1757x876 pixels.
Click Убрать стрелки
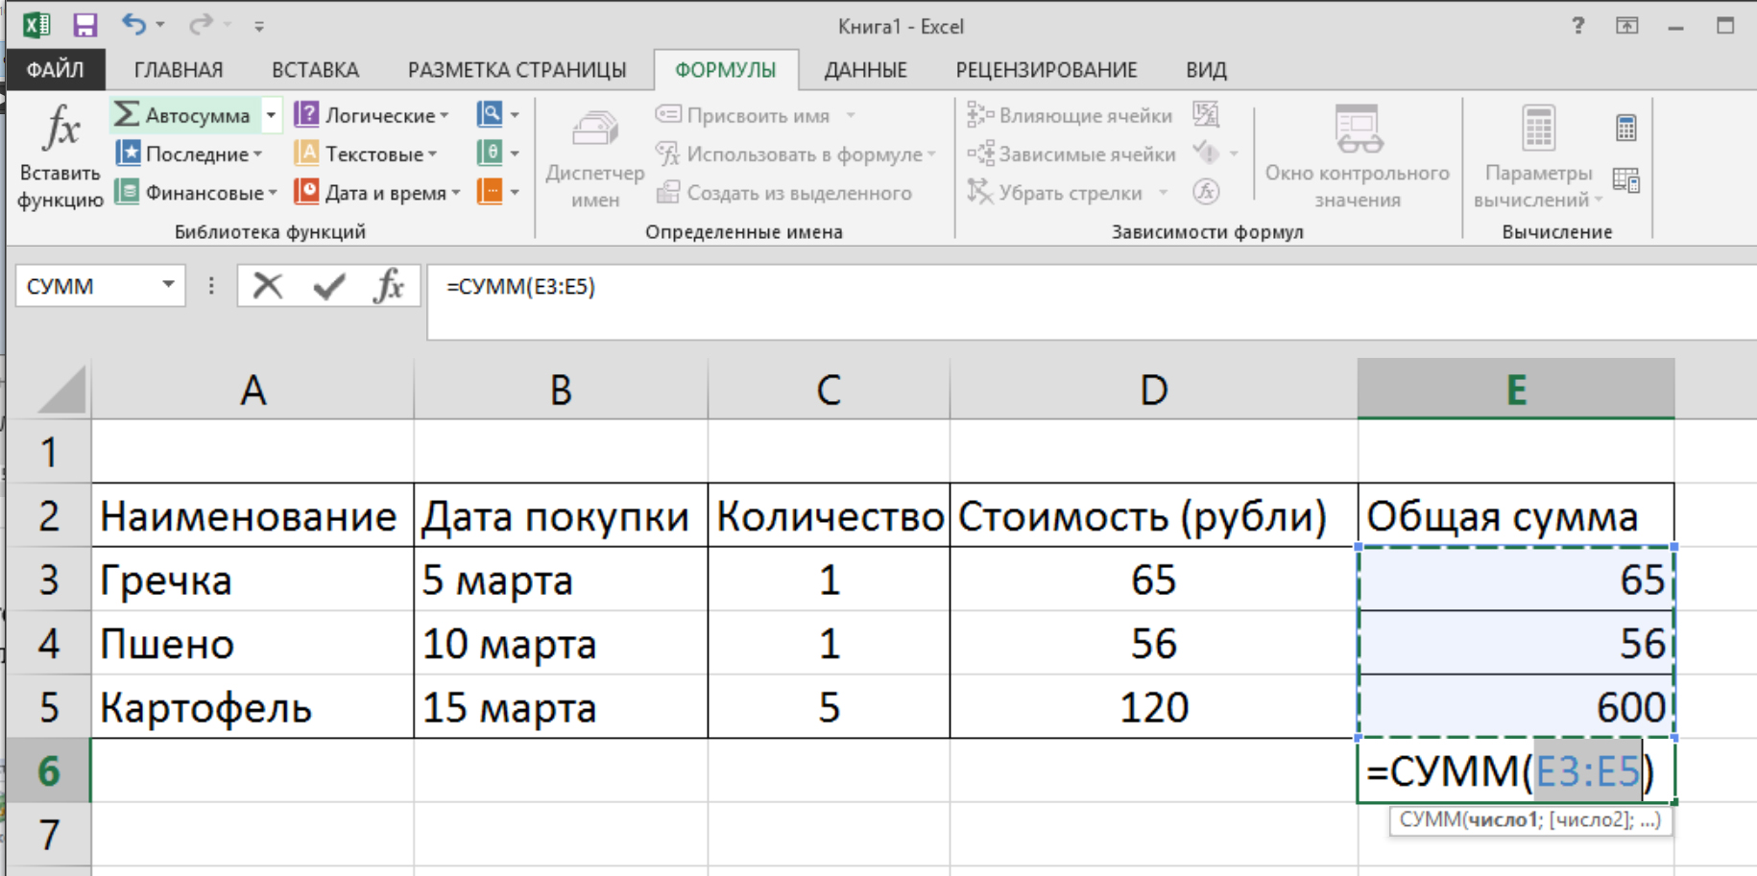click(x=1055, y=193)
